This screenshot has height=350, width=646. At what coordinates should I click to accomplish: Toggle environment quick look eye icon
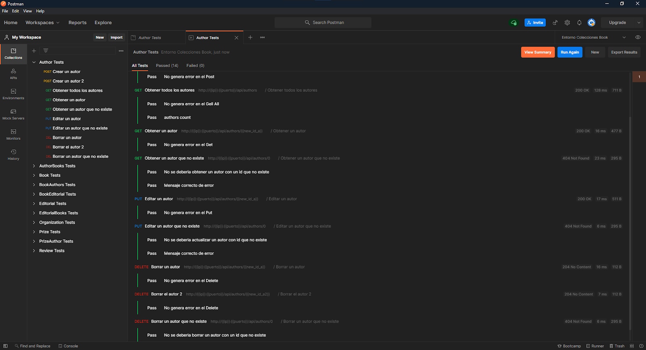pos(638,37)
